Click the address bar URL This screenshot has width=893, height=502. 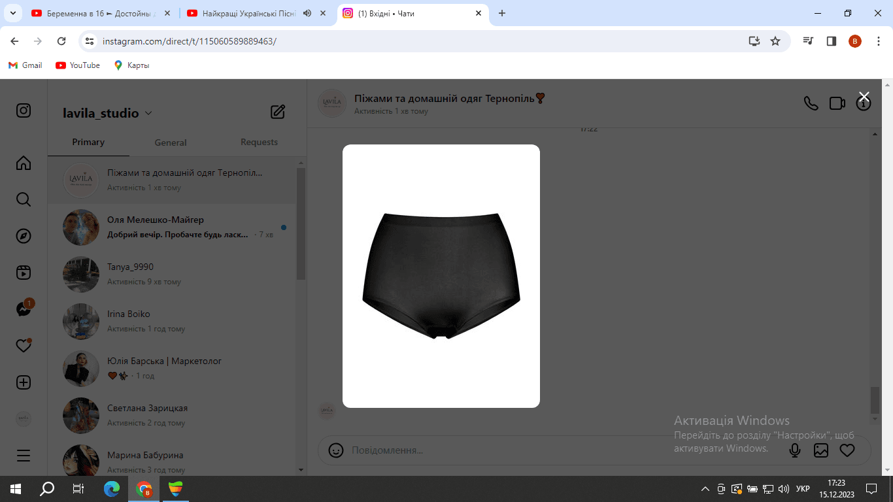(x=190, y=41)
